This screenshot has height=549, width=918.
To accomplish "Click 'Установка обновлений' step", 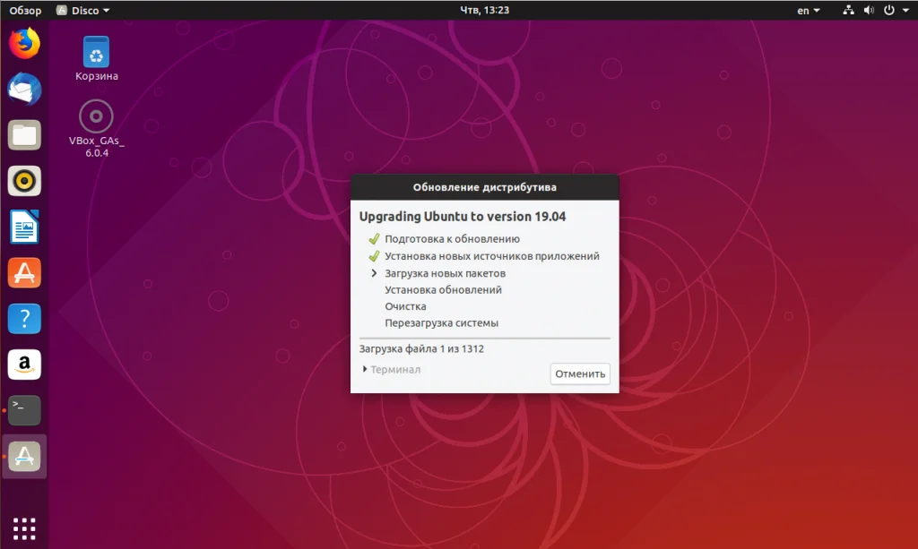I will click(443, 289).
